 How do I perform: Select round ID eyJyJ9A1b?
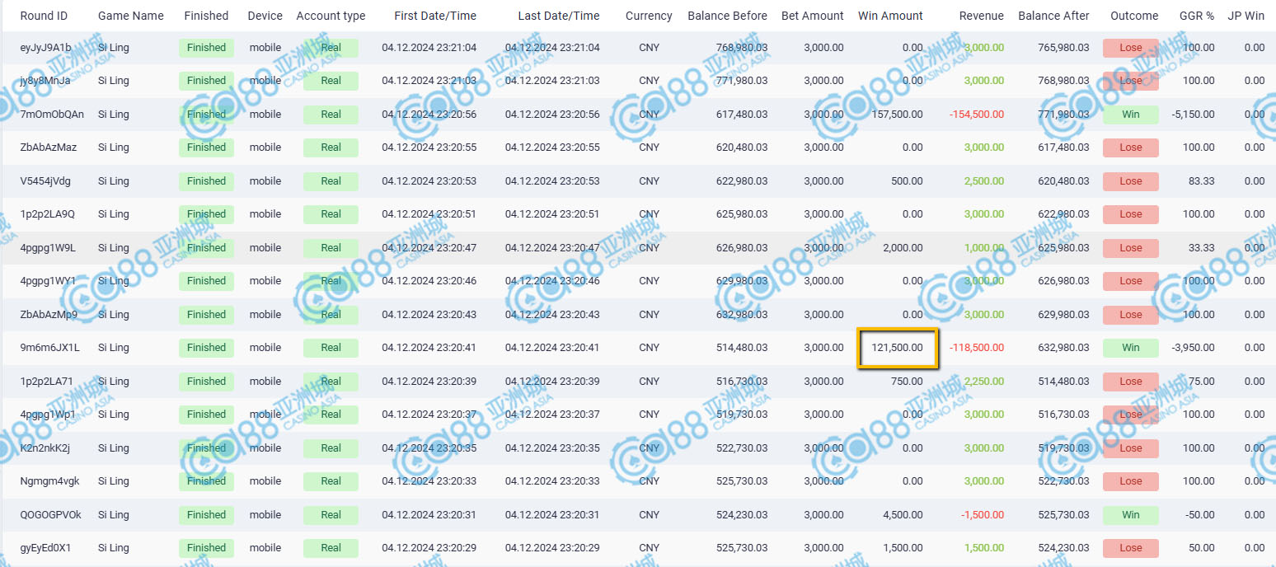click(x=45, y=48)
